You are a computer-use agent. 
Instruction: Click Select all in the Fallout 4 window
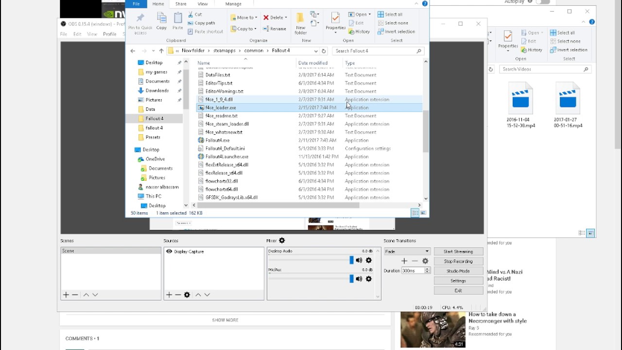coord(390,15)
